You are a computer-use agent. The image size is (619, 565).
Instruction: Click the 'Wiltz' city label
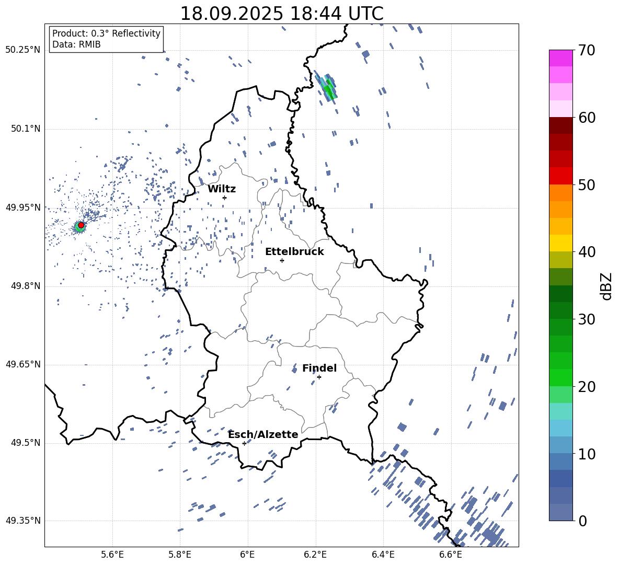coord(222,189)
